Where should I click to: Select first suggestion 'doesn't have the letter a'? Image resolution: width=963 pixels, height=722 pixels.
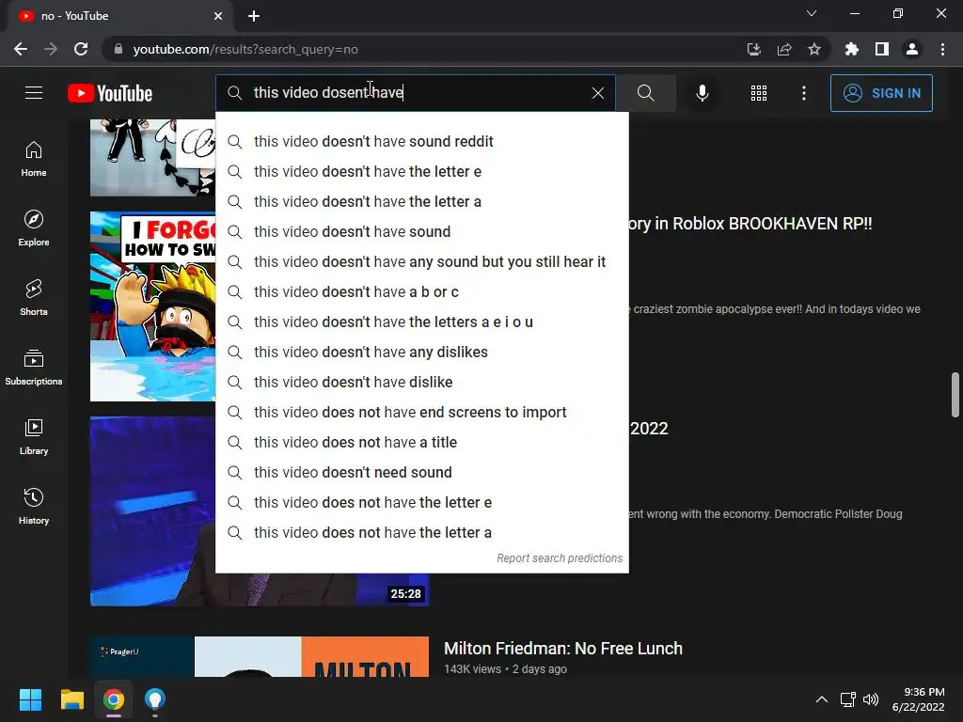click(422, 201)
